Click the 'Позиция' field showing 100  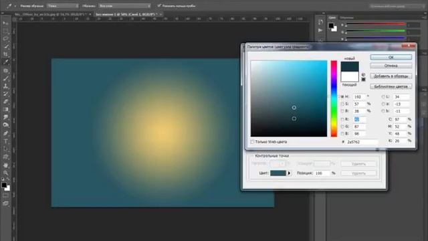[x=322, y=173]
